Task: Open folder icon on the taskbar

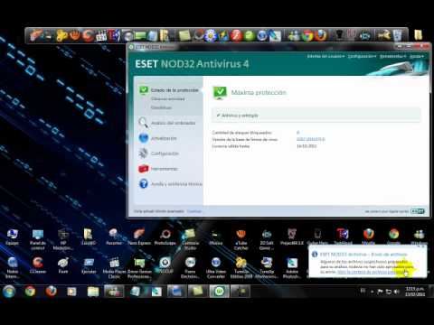Action: point(93,292)
